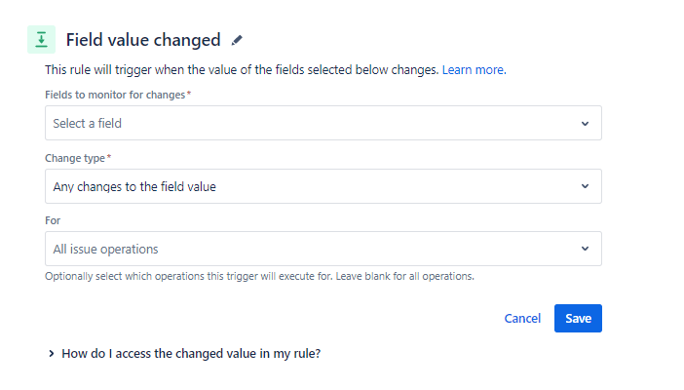Click the chevron arrow in the Change type box

(x=585, y=186)
